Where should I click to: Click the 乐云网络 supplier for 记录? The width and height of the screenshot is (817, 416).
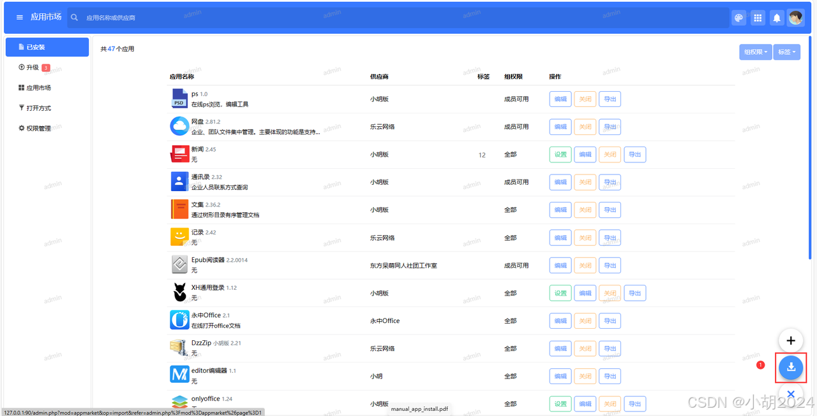(382, 238)
